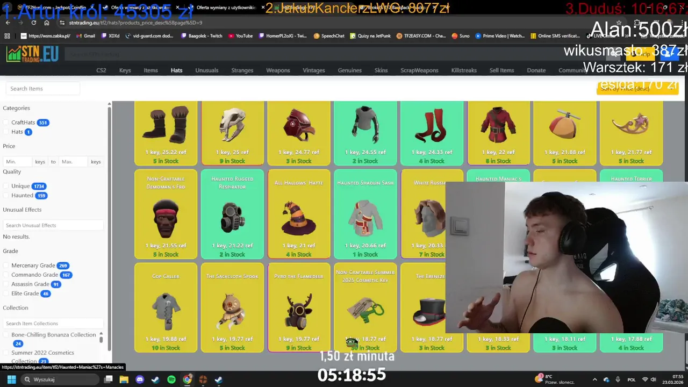The width and height of the screenshot is (688, 387).
Task: Click the Task View taskbar icon
Action: click(108, 379)
